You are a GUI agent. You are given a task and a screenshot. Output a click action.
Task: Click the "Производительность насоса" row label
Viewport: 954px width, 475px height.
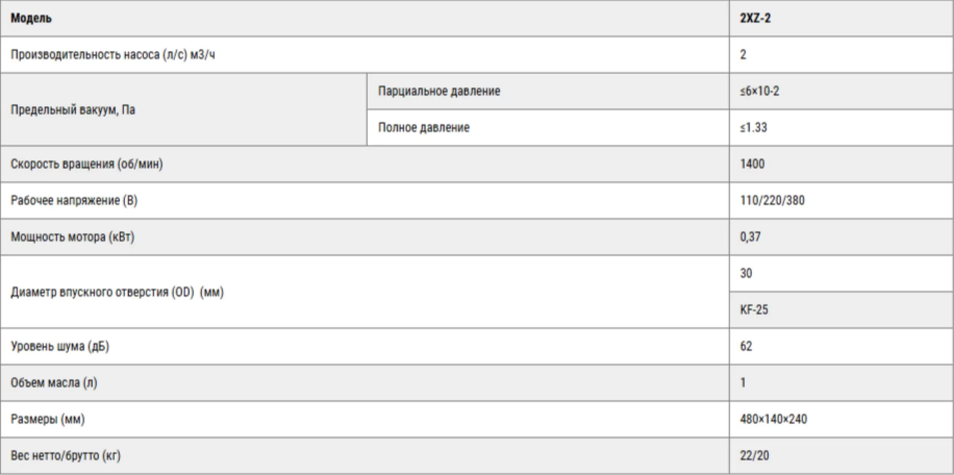[112, 55]
